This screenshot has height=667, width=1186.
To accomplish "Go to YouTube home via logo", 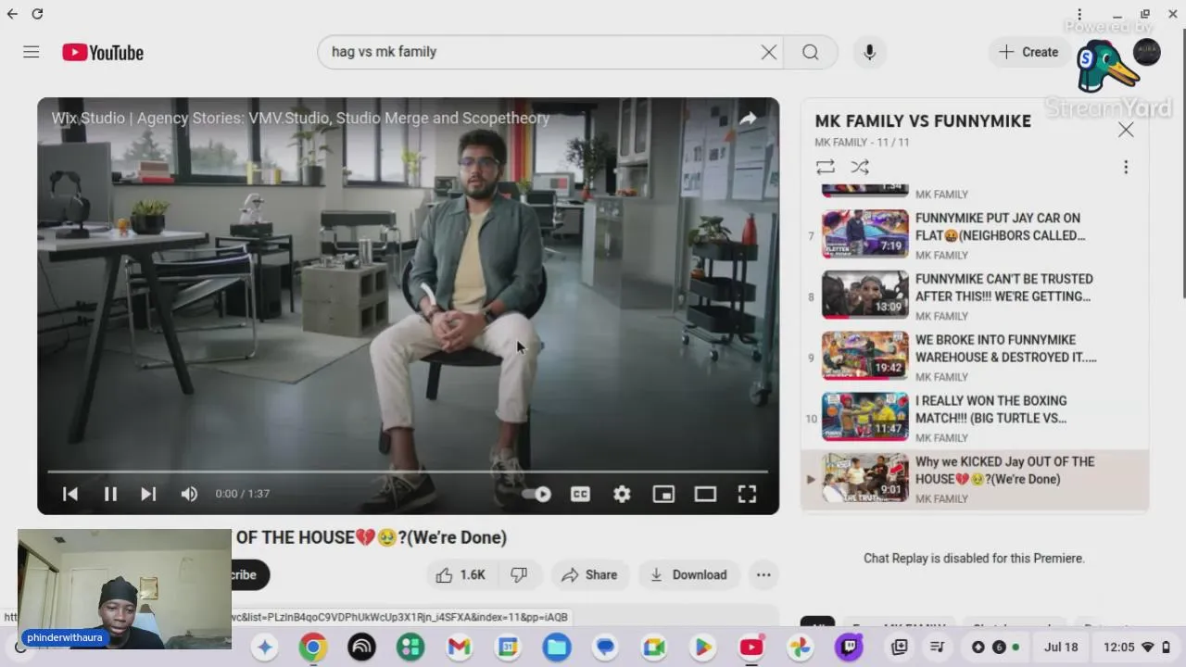I will [x=103, y=53].
